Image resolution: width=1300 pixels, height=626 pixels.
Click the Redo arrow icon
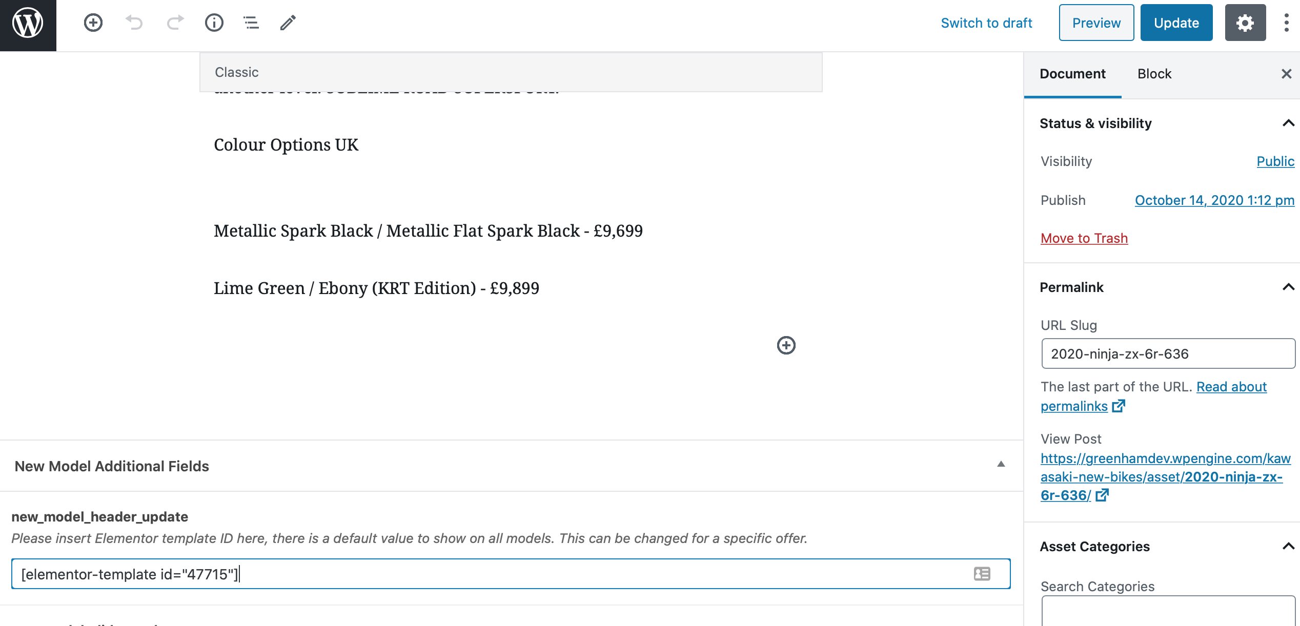tap(175, 23)
